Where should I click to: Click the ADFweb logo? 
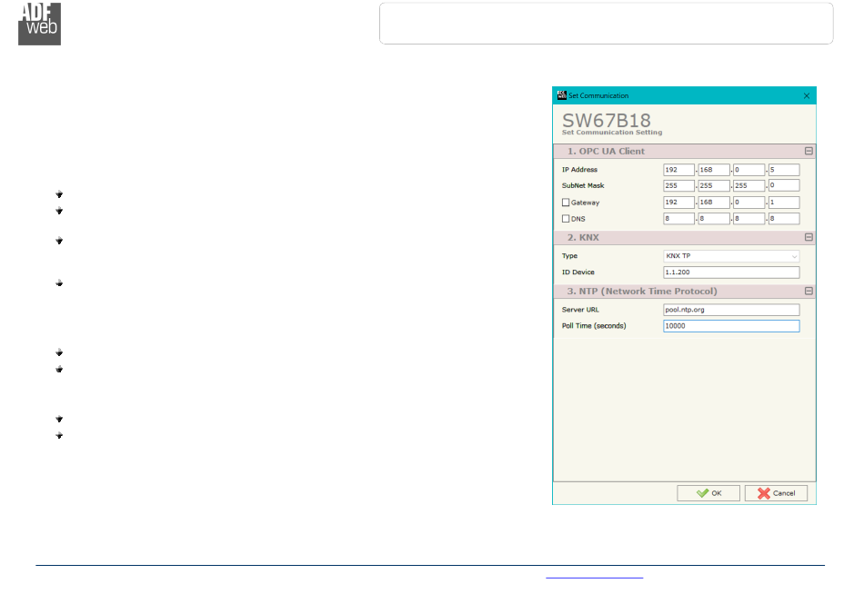click(x=40, y=24)
